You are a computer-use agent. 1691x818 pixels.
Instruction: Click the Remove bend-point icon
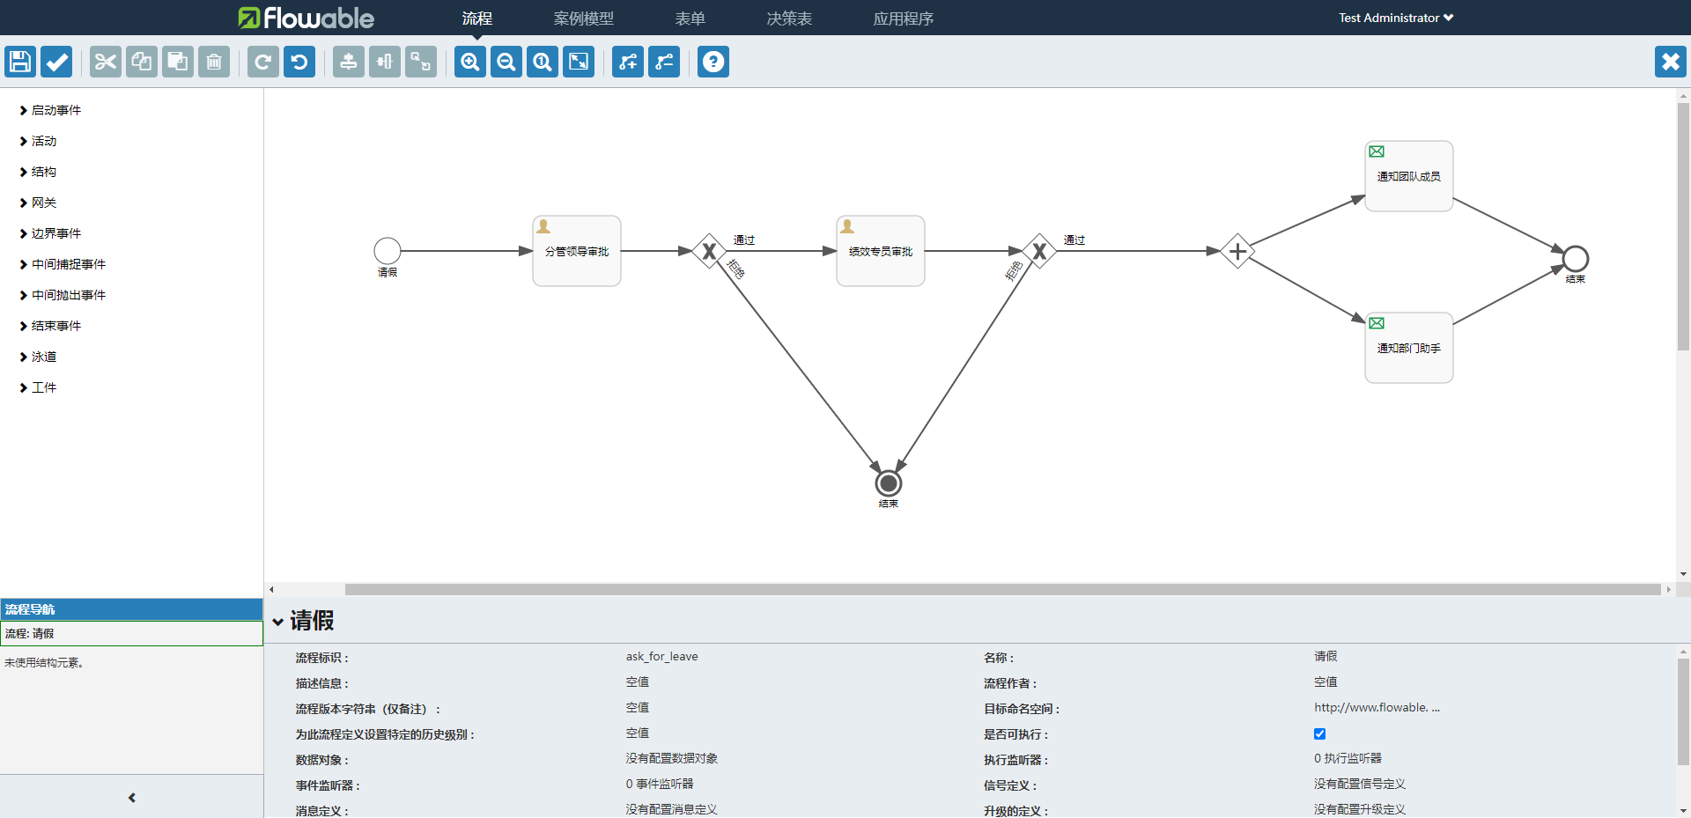click(664, 62)
